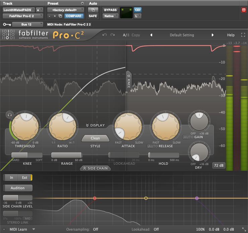Viewport: 248px width, 233px height.
Task: Toggle the sidechain Audition button
Action: point(17,188)
